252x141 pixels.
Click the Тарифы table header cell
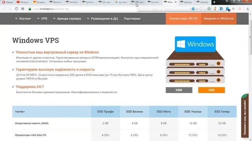(52, 112)
